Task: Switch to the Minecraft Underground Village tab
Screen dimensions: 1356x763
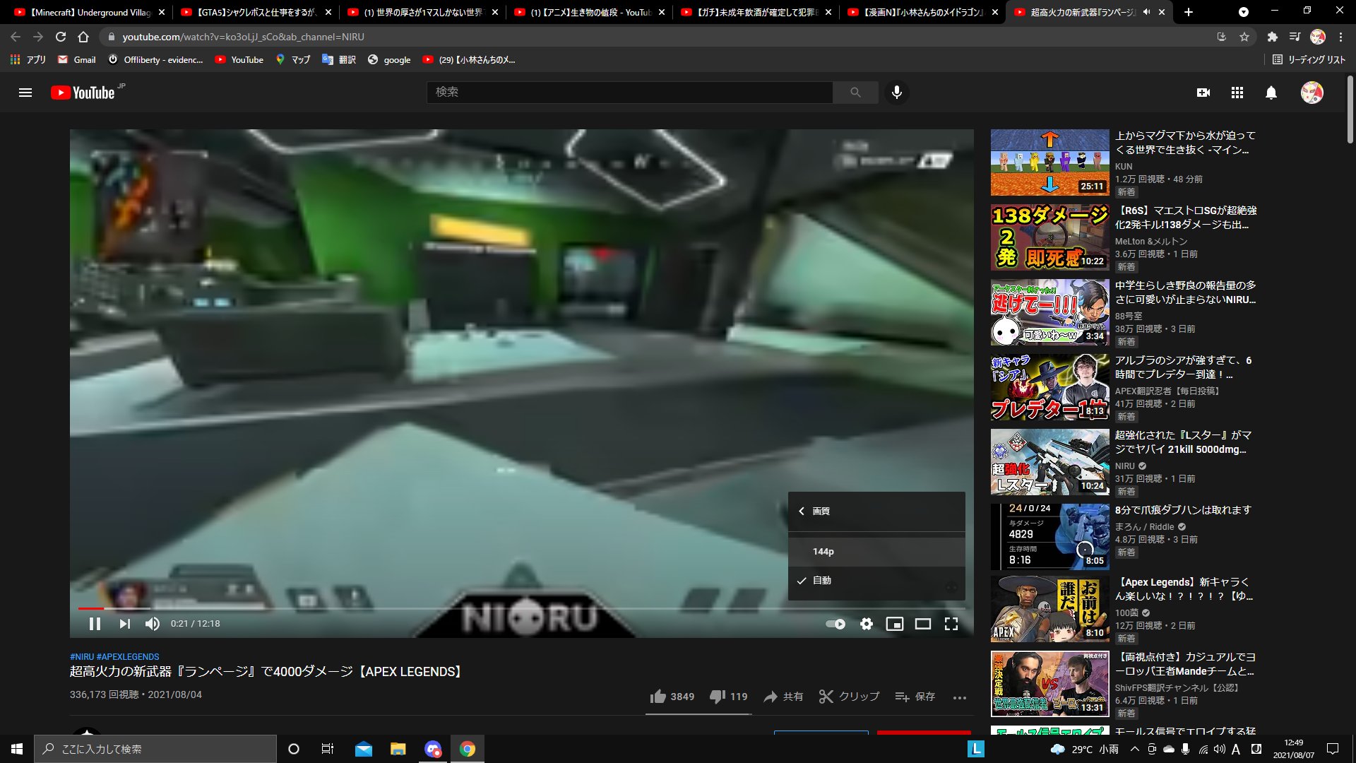Action: pos(88,12)
